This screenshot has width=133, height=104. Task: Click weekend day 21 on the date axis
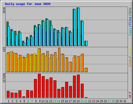[86, 101]
